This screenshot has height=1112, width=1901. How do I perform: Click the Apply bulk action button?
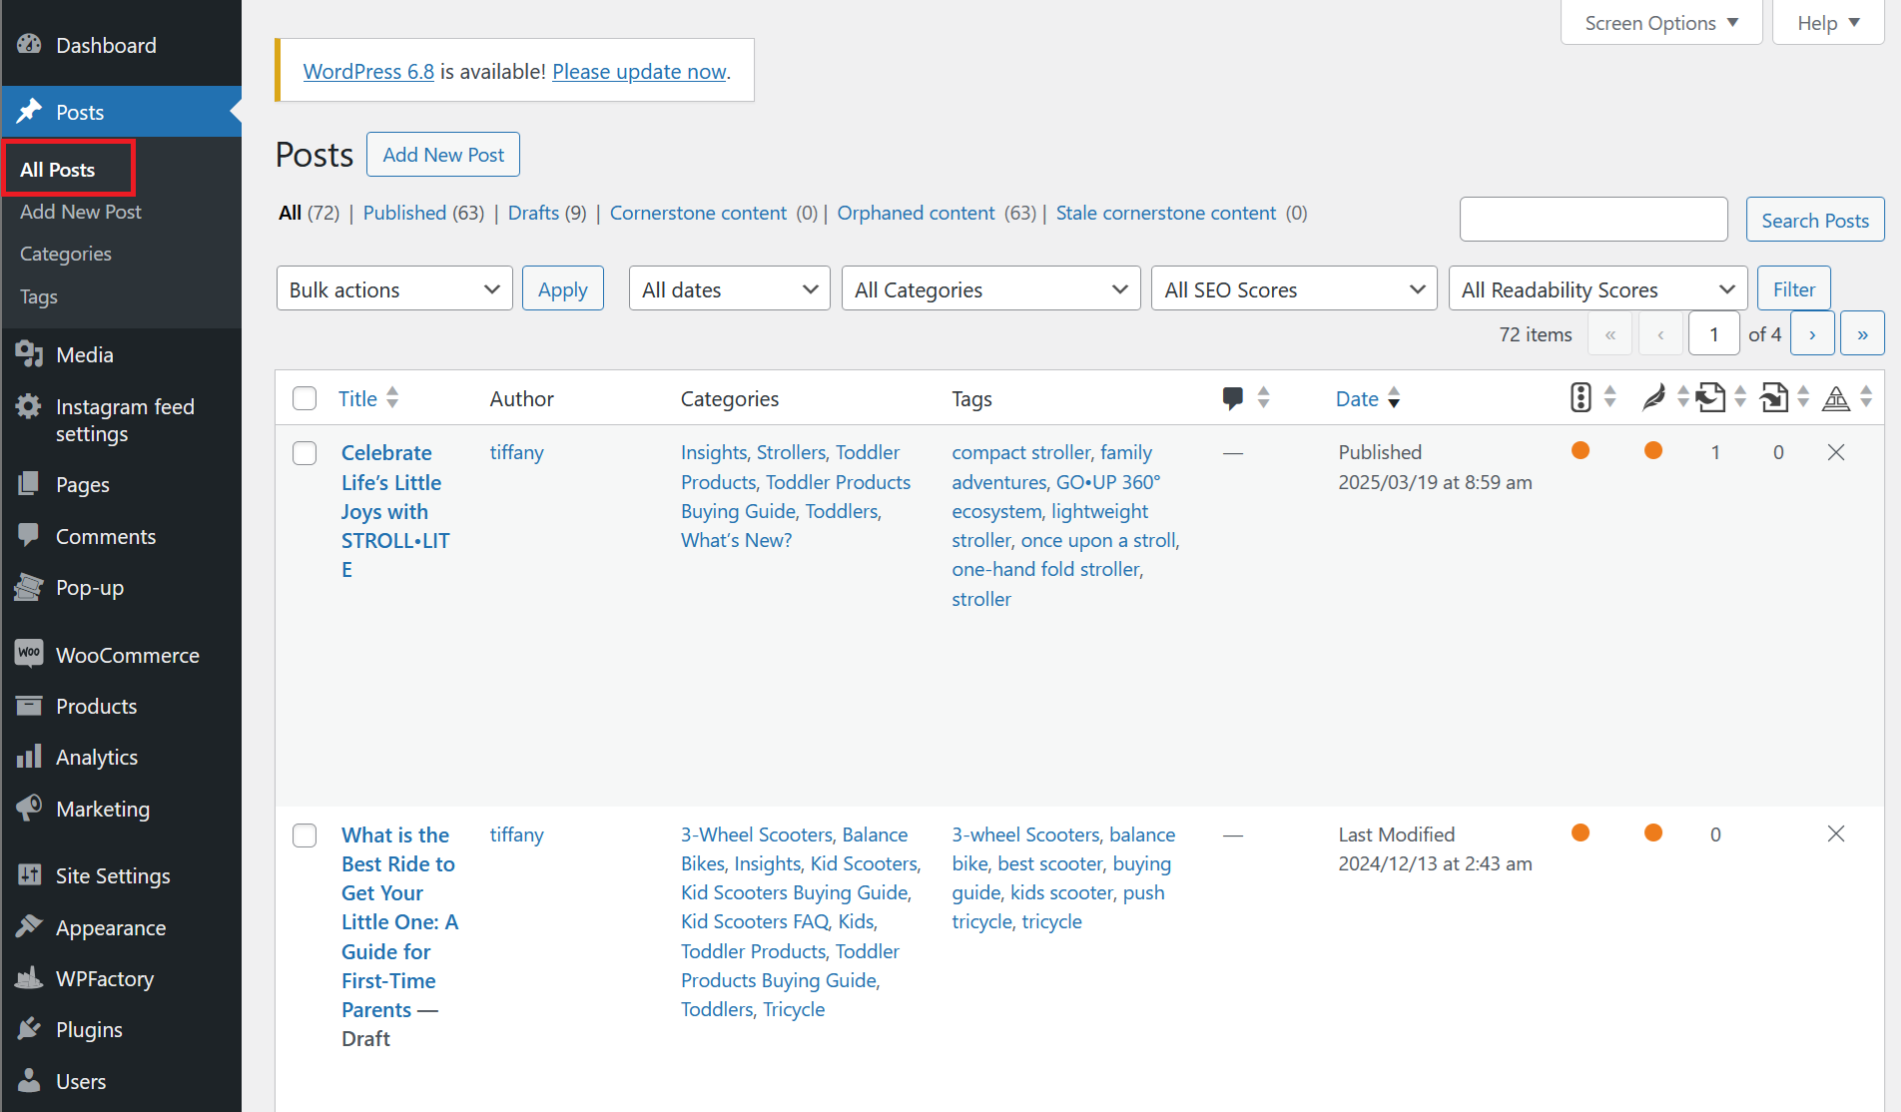pyautogui.click(x=563, y=289)
